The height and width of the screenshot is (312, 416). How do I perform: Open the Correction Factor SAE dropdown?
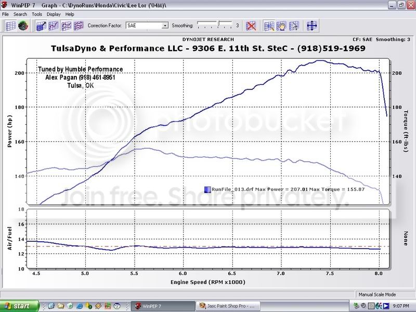tap(165, 25)
